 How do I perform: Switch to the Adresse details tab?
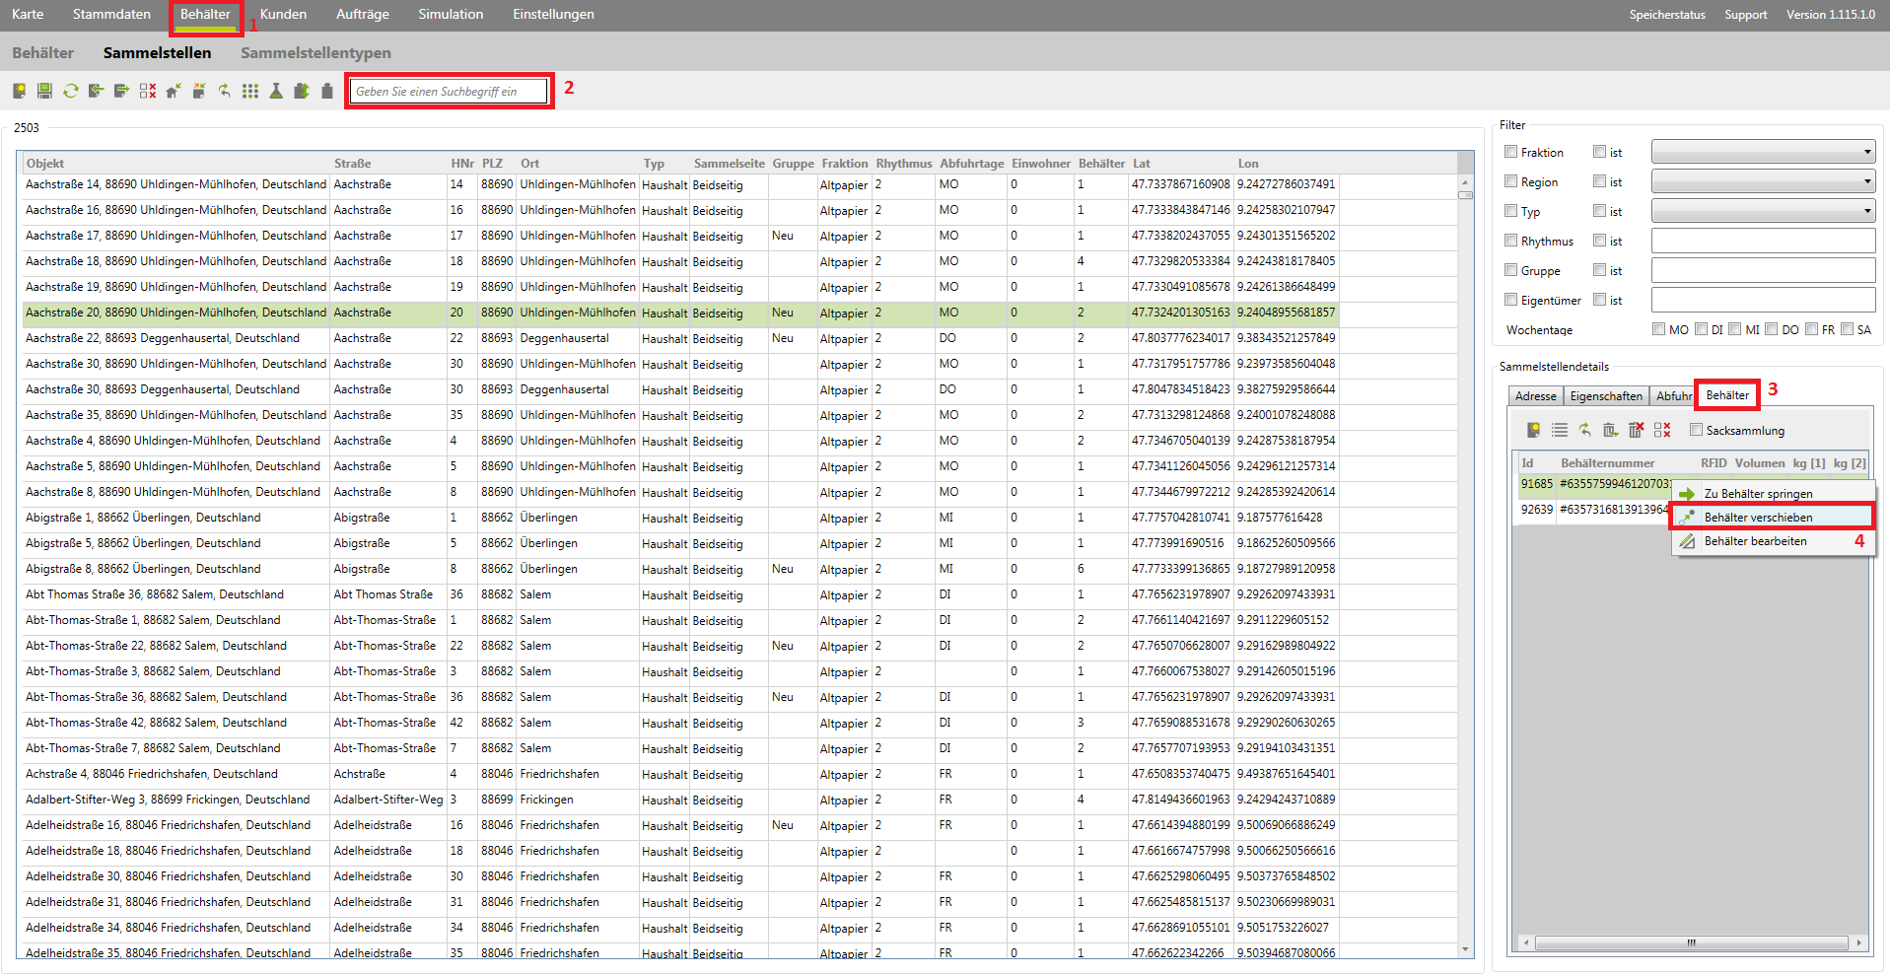pos(1535,395)
